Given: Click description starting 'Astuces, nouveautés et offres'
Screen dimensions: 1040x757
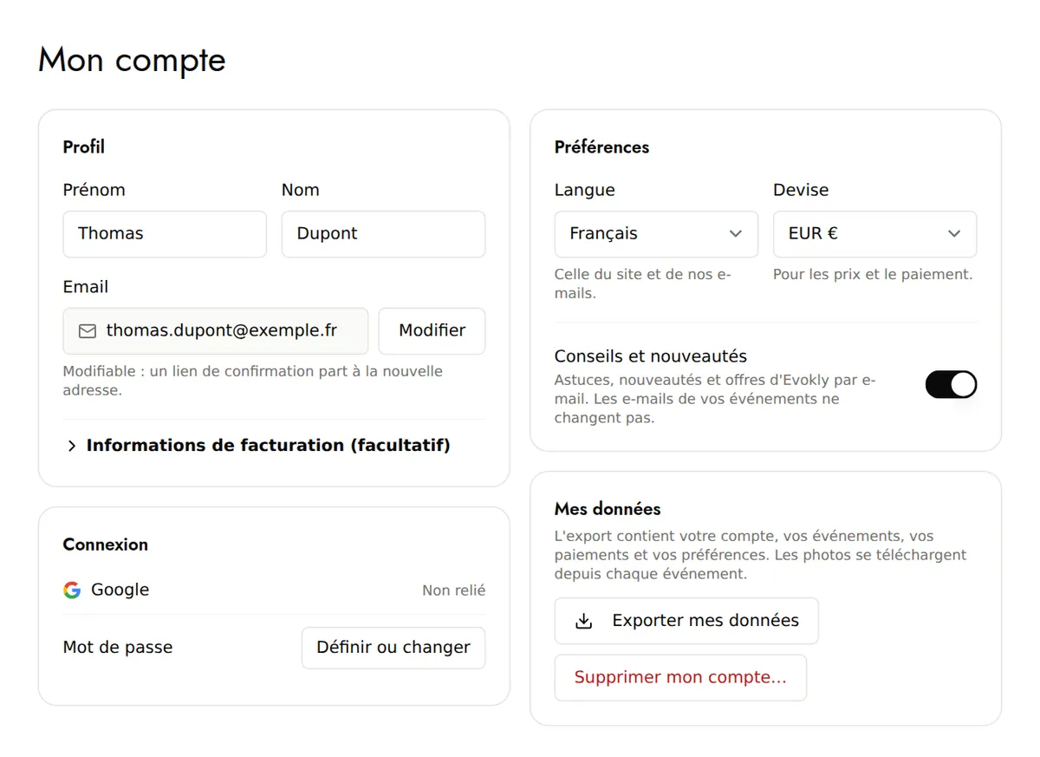Looking at the screenshot, I should tap(716, 399).
